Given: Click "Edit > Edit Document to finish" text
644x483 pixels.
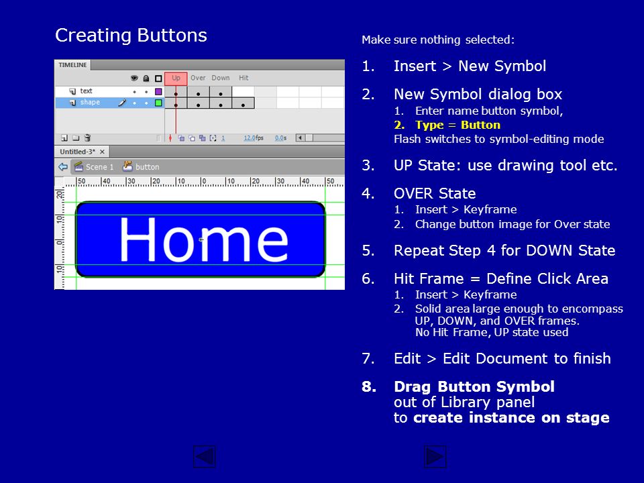Looking at the screenshot, I should tap(502, 358).
